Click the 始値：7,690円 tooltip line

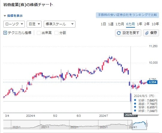tap(146, 100)
